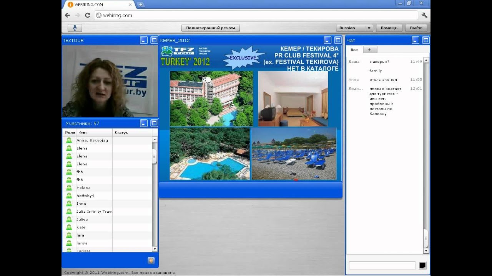
Task: Raise hand using the hand icon
Action: [x=151, y=260]
